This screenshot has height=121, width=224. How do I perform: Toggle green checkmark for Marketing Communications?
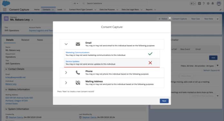coord(150,54)
